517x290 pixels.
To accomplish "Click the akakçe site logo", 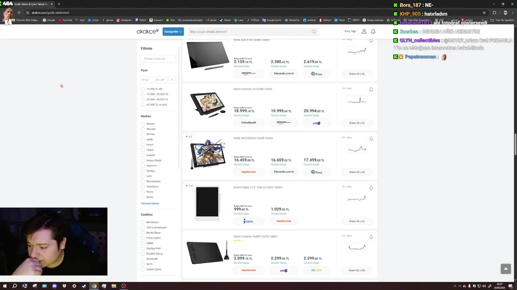I will click(147, 31).
